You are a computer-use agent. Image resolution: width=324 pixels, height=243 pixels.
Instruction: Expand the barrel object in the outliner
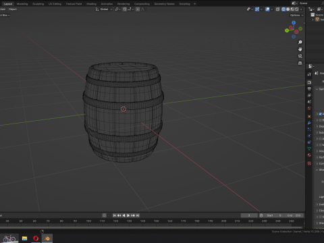point(313,20)
